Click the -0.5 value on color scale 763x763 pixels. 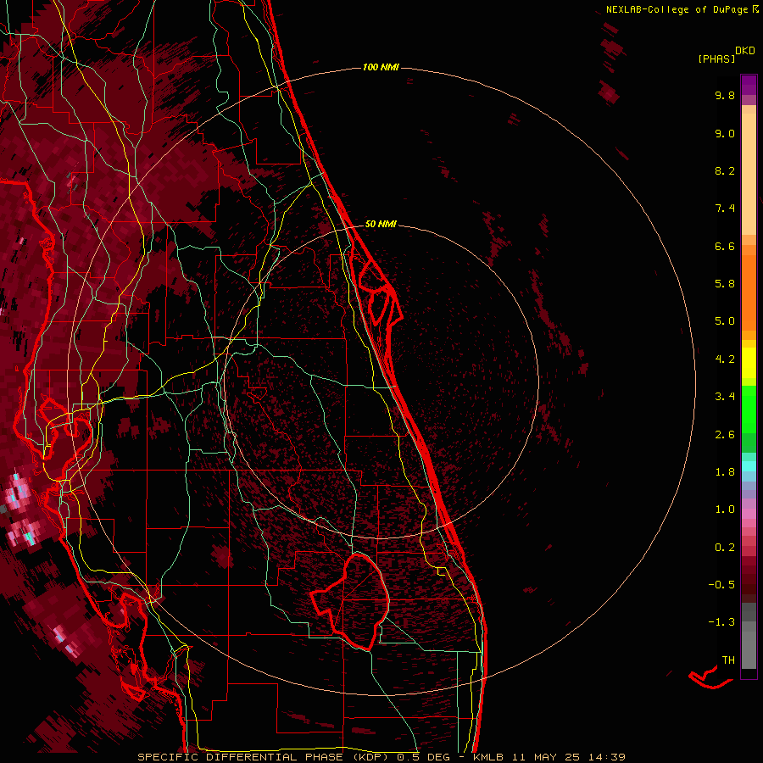[721, 585]
